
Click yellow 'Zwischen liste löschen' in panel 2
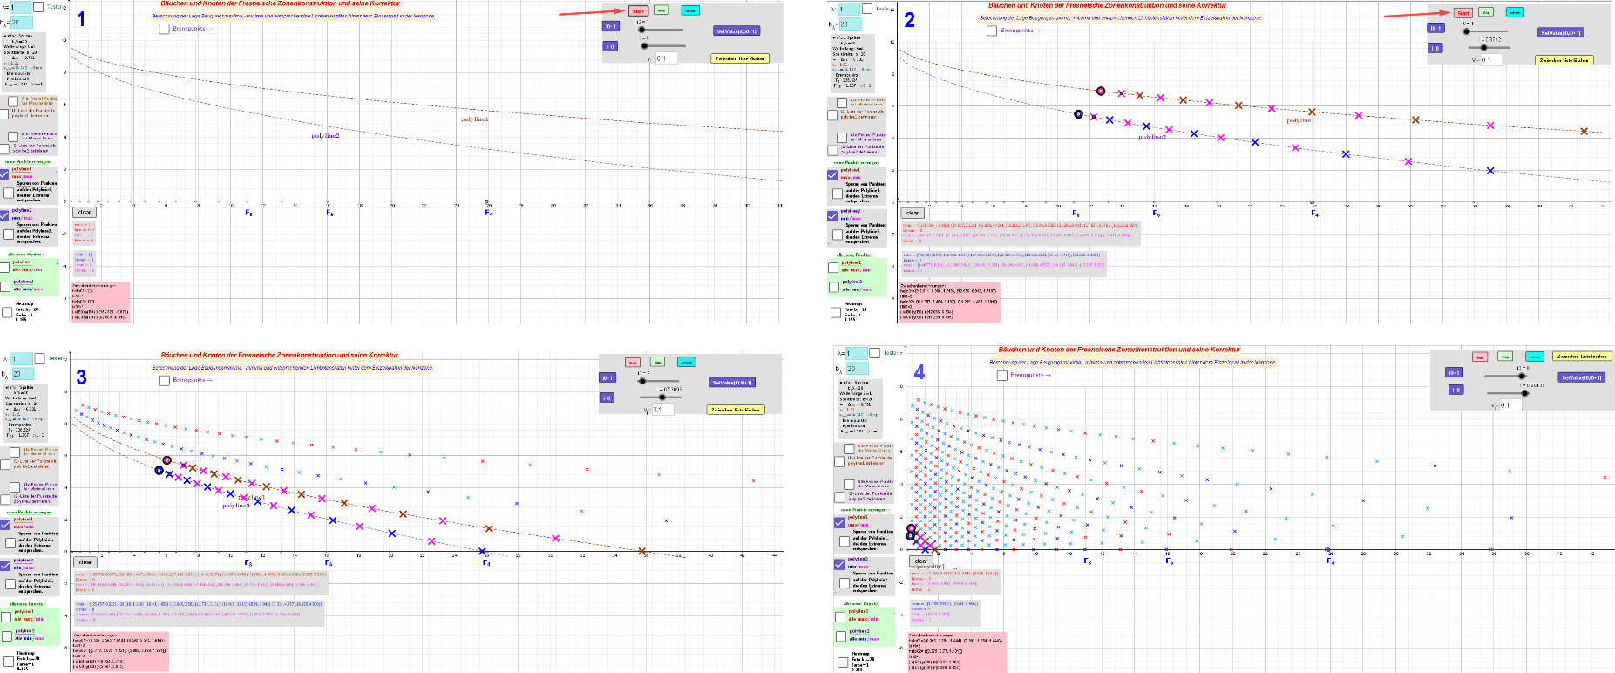(1564, 60)
